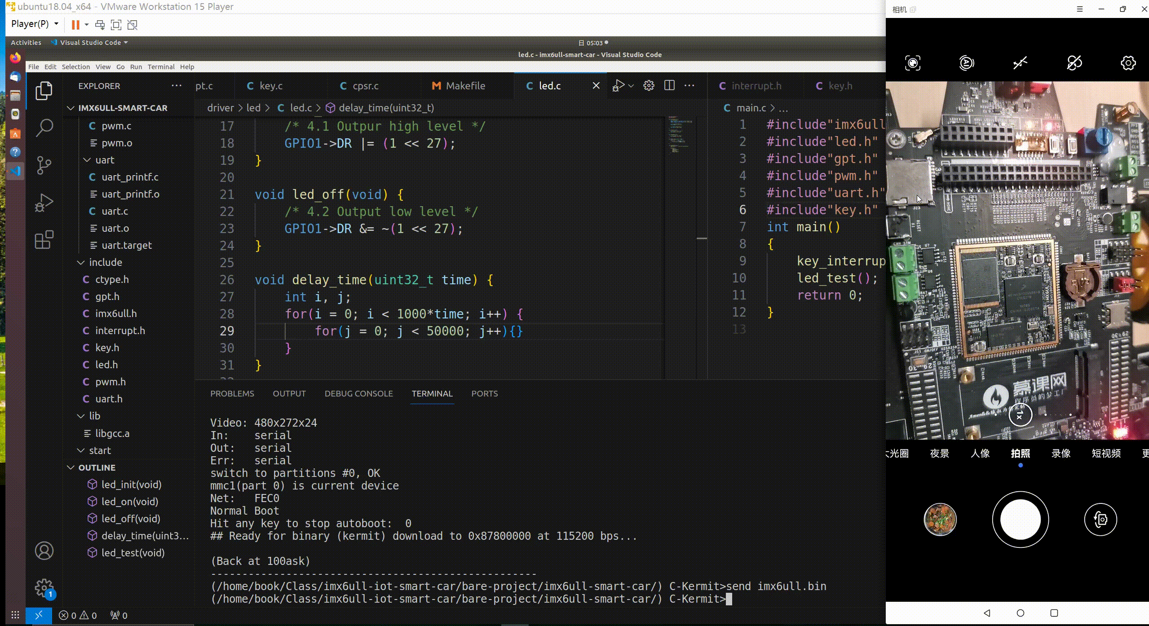Toggle the crossed beauty-mode camera icon

(x=1074, y=63)
